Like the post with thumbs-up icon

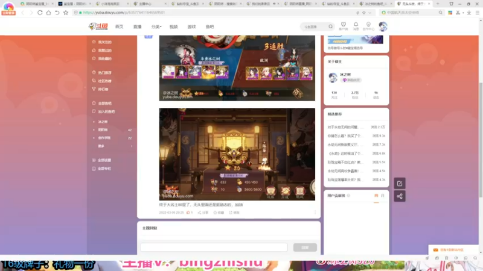(x=190, y=213)
